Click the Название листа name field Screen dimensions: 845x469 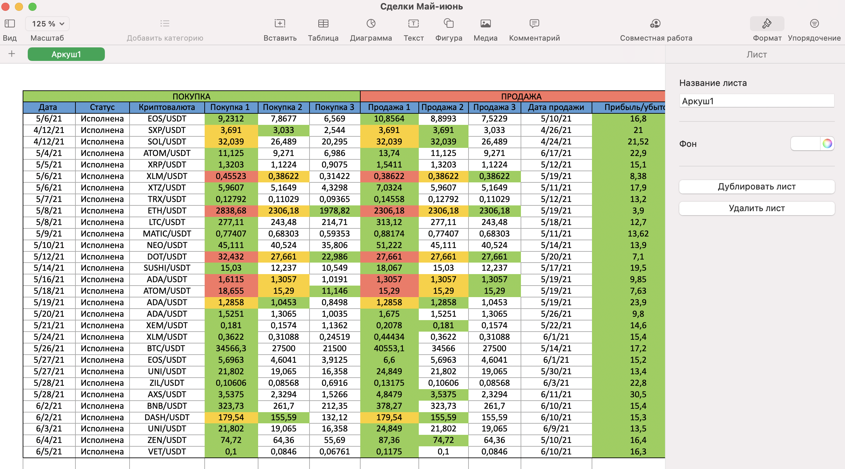pos(757,101)
